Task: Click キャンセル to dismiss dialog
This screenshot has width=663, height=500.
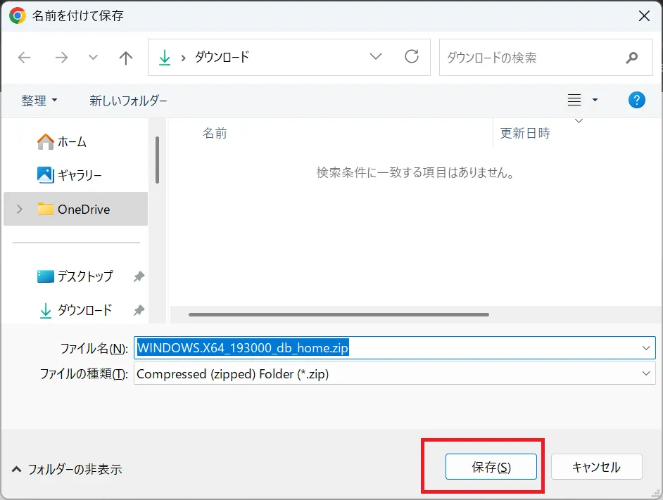Action: coord(596,467)
